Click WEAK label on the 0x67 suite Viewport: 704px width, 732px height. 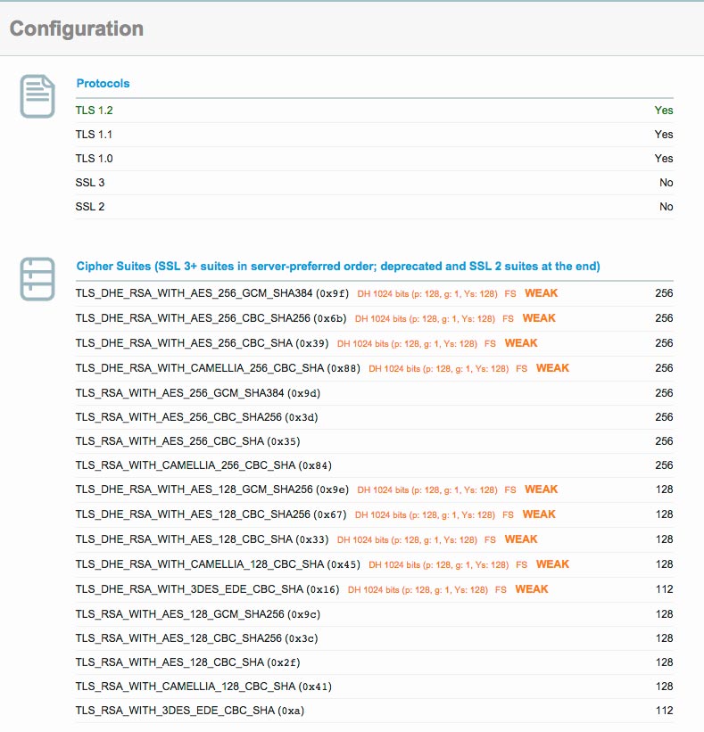pyautogui.click(x=539, y=514)
